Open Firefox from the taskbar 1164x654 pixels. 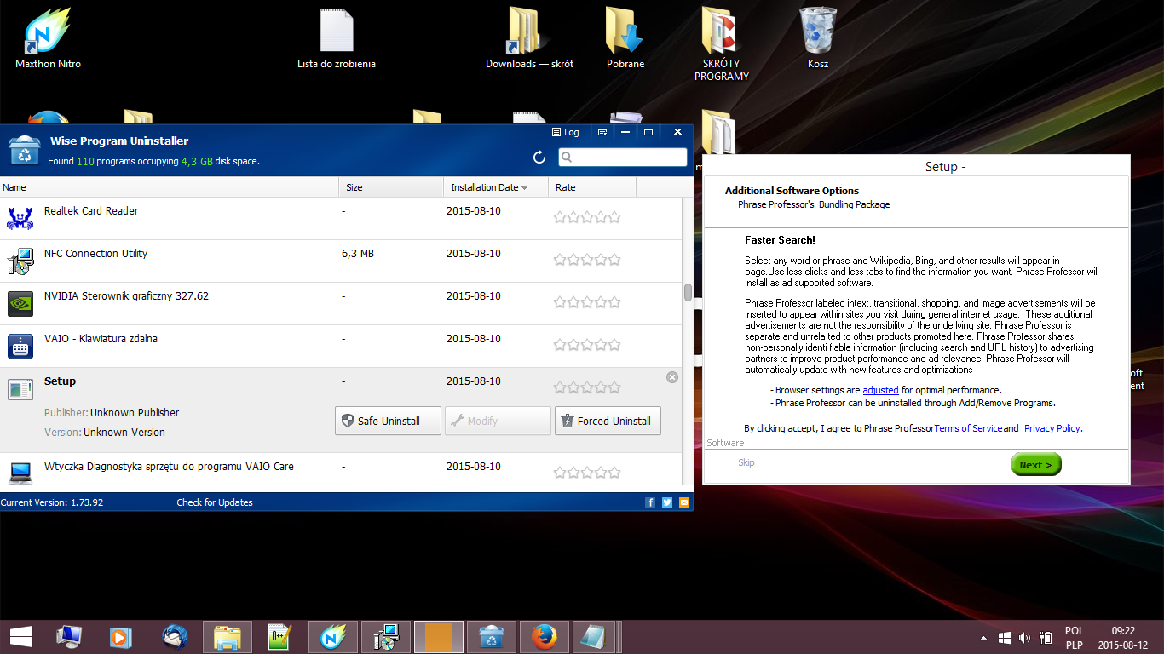click(x=544, y=636)
